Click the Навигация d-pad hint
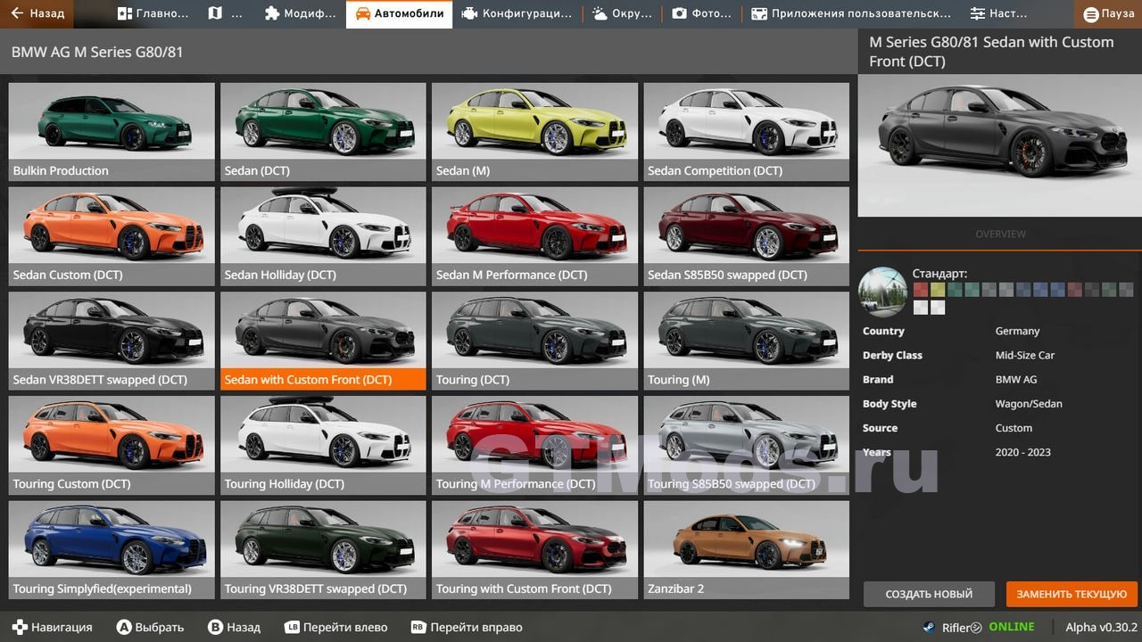The image size is (1142, 642). tap(52, 627)
